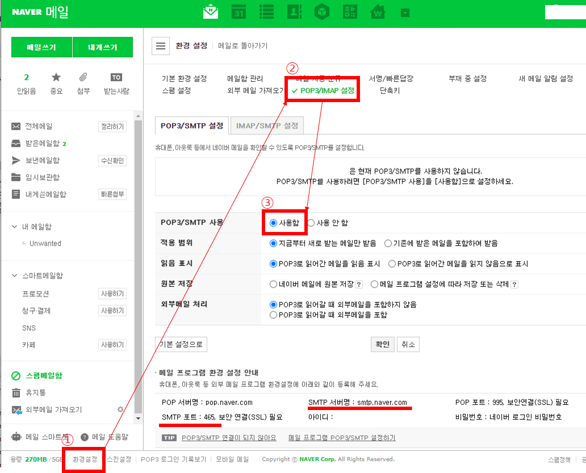Click the 확인 confirm button
Screen dimensions: 586x473
click(382, 344)
